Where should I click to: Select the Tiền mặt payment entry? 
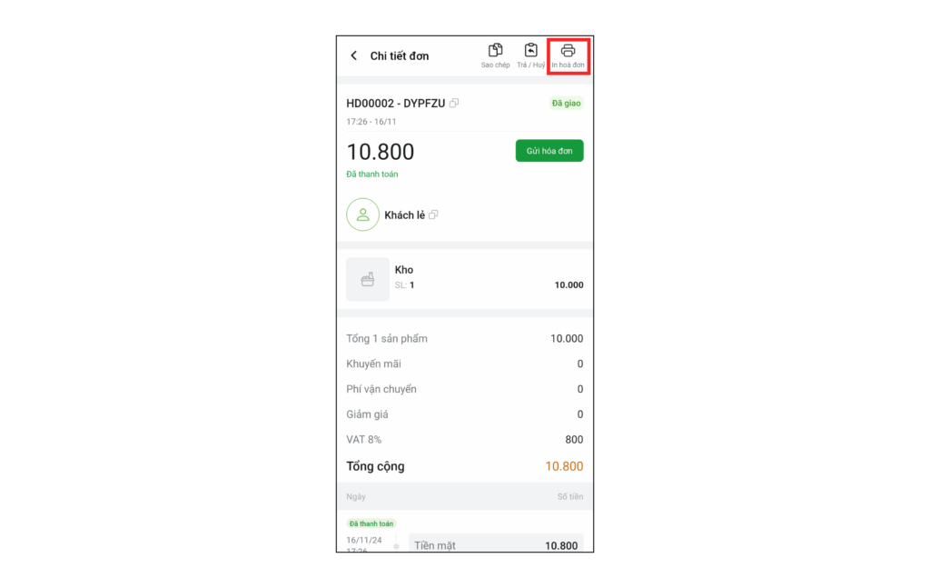coord(496,544)
